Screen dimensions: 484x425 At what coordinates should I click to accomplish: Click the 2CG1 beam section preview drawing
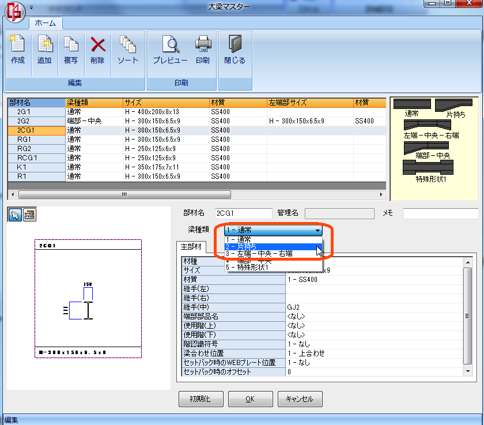pyautogui.click(x=88, y=299)
